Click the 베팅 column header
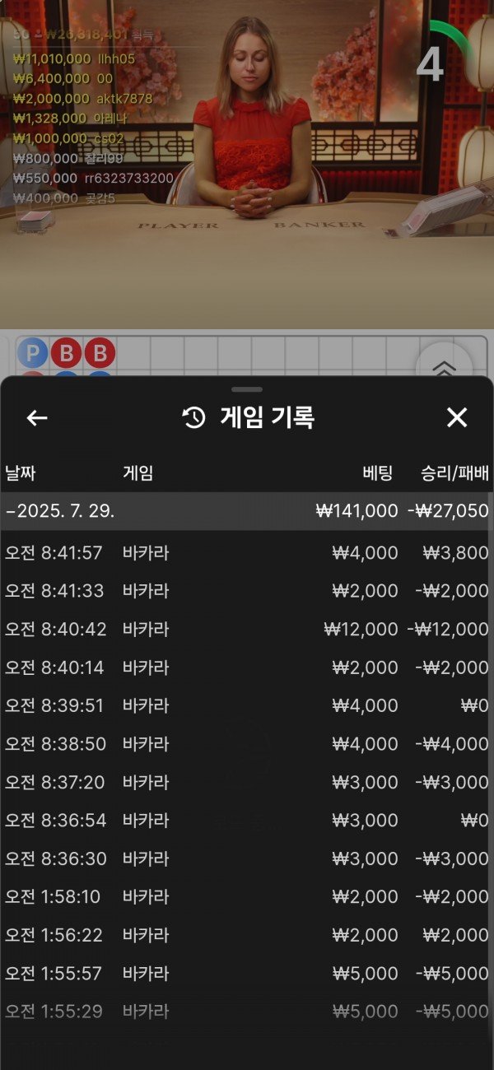This screenshot has width=494, height=1070. click(x=378, y=473)
